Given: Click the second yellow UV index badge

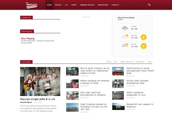Looking at the screenshot, I should (x=144, y=46).
